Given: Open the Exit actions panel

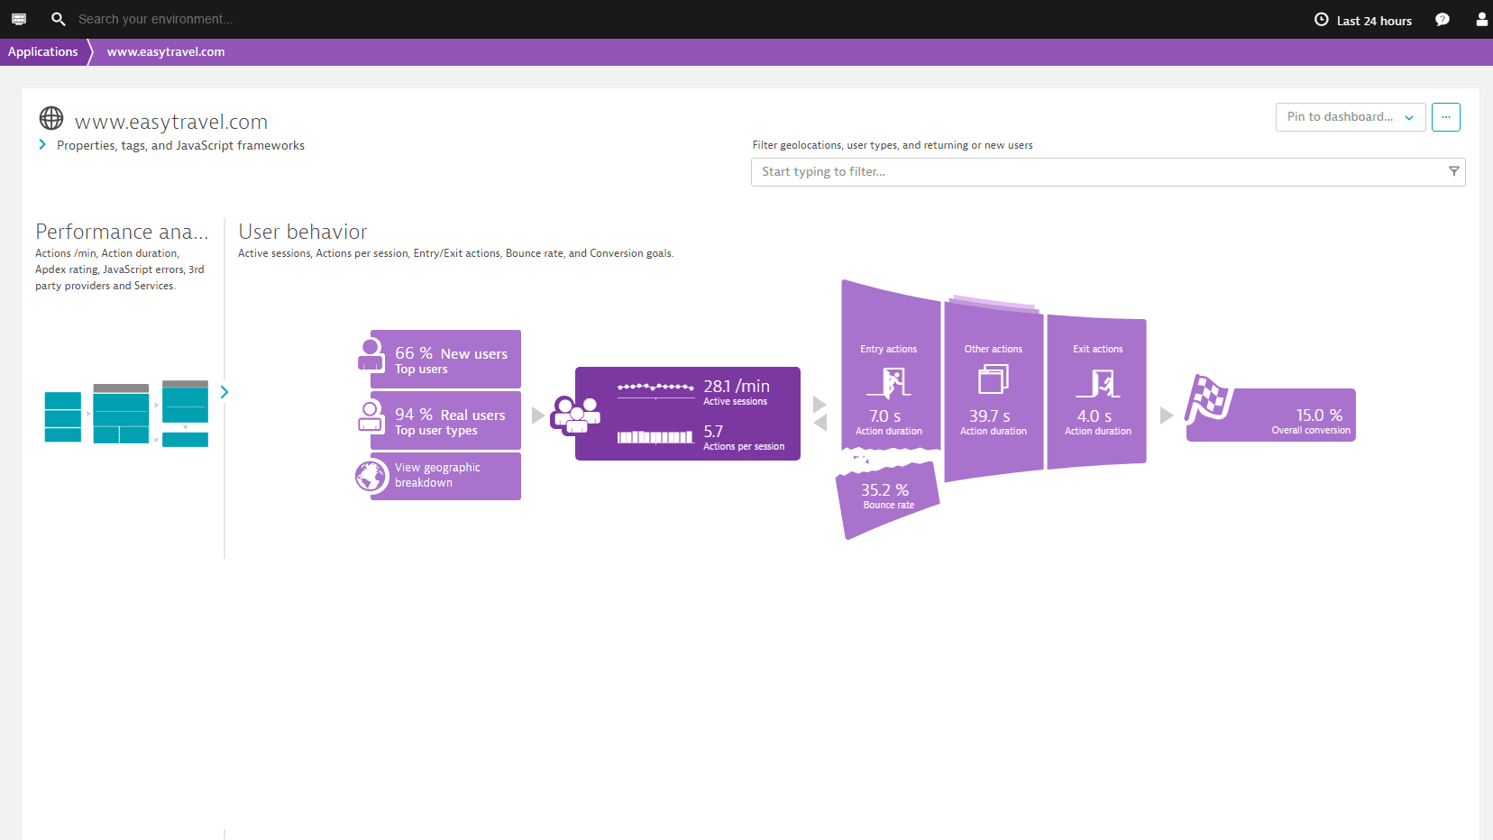Looking at the screenshot, I should pyautogui.click(x=1097, y=392).
